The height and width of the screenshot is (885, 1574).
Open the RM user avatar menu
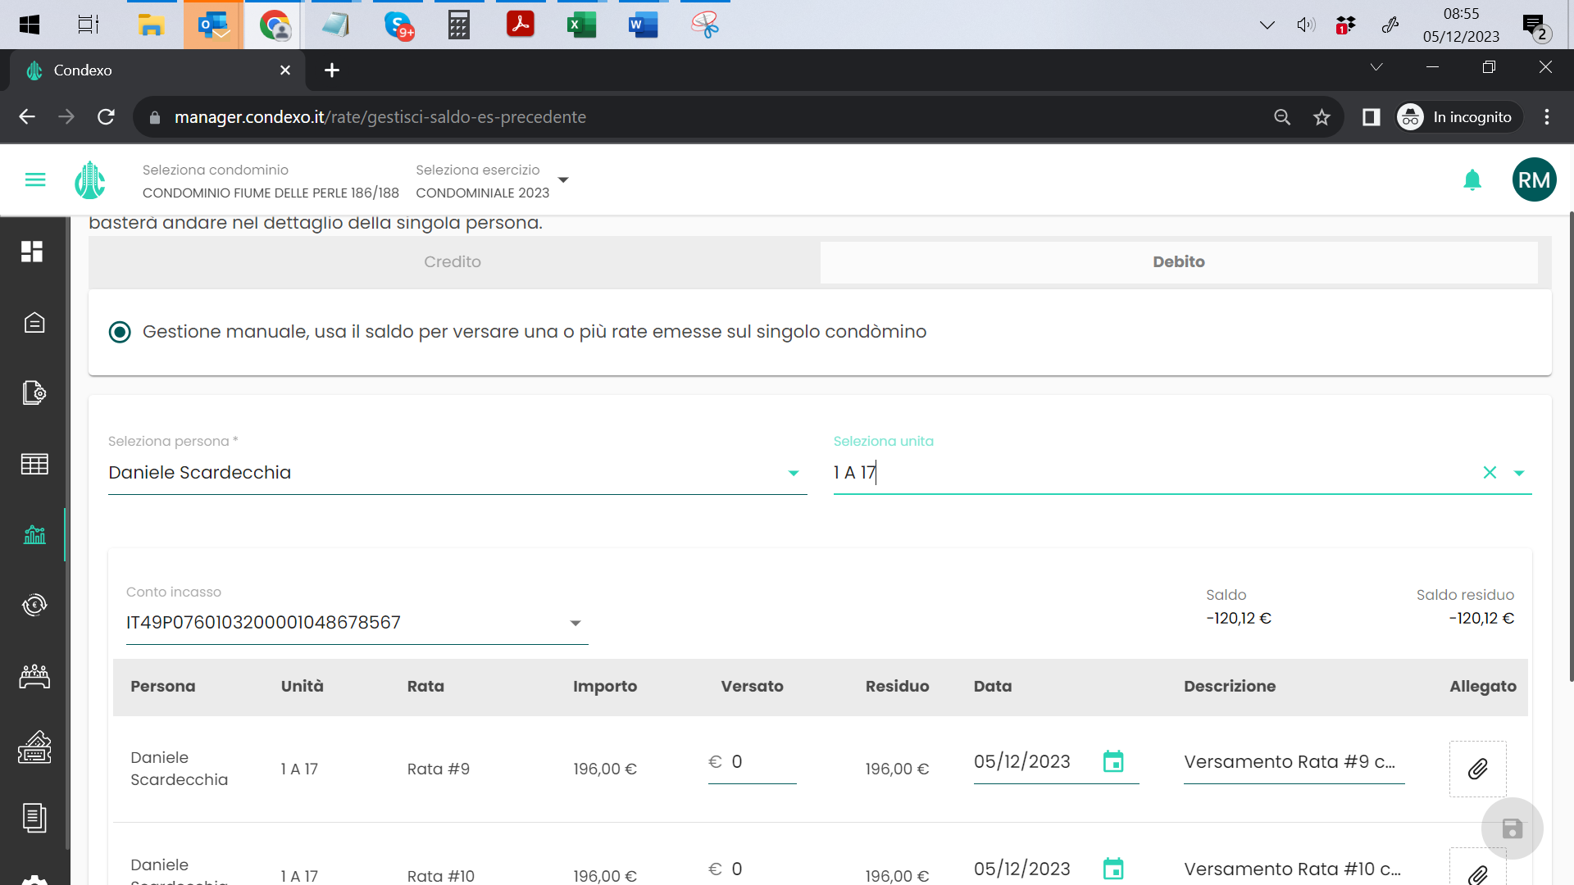tap(1534, 179)
